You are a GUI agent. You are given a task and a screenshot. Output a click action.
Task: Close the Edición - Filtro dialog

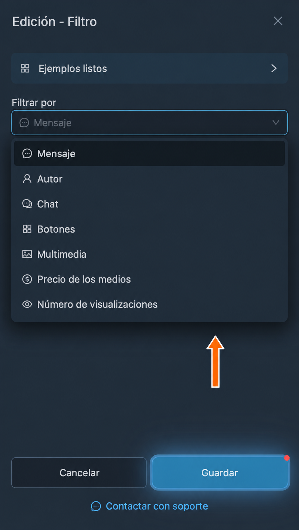coord(278,21)
